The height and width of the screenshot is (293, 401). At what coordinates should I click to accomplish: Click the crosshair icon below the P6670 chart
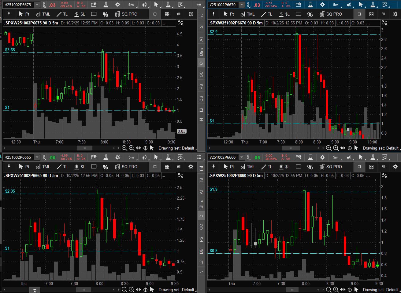pos(350,148)
